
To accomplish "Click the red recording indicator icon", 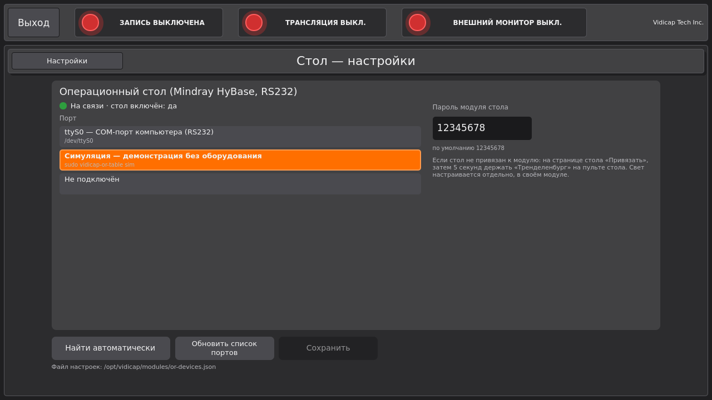I will 90,23.
